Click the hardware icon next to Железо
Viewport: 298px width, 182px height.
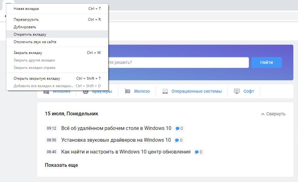[x=127, y=91]
